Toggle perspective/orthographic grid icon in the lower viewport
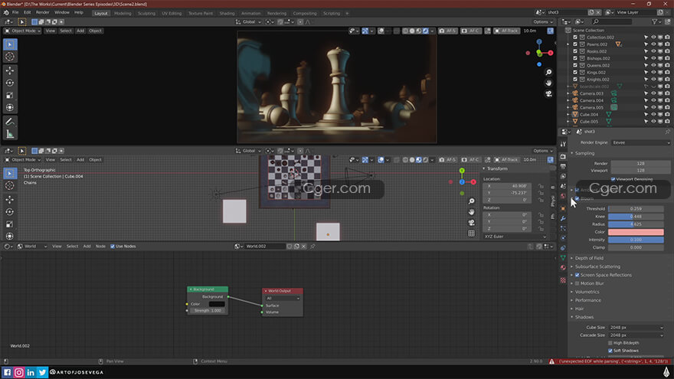 (x=472, y=234)
